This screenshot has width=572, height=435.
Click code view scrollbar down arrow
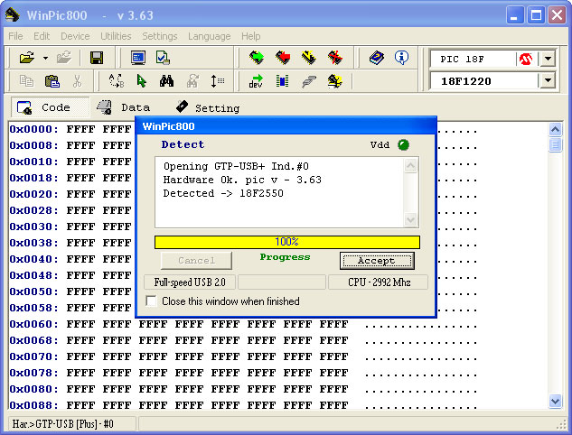click(555, 401)
